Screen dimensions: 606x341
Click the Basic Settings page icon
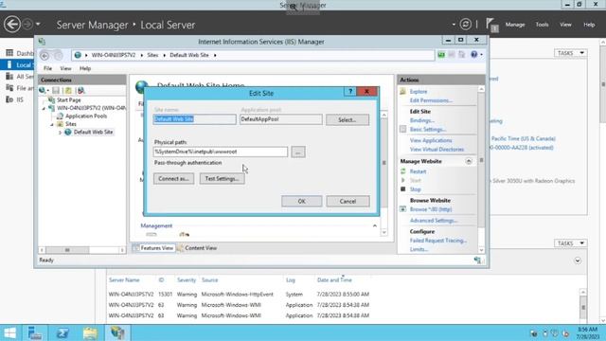coord(403,129)
